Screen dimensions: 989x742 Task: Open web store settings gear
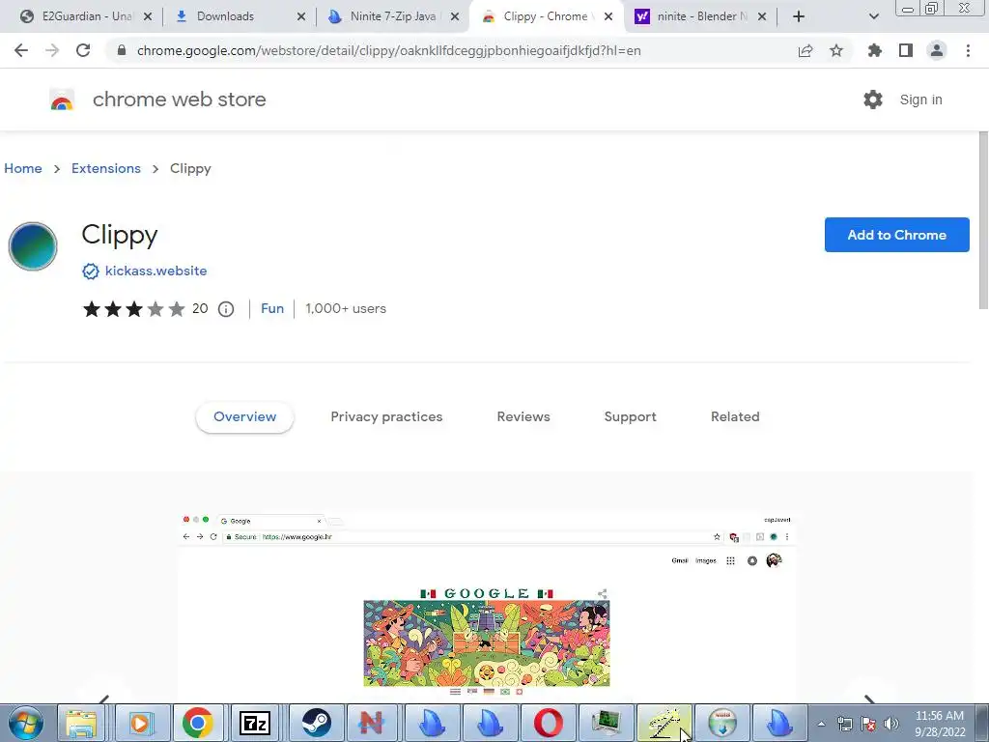click(x=873, y=100)
